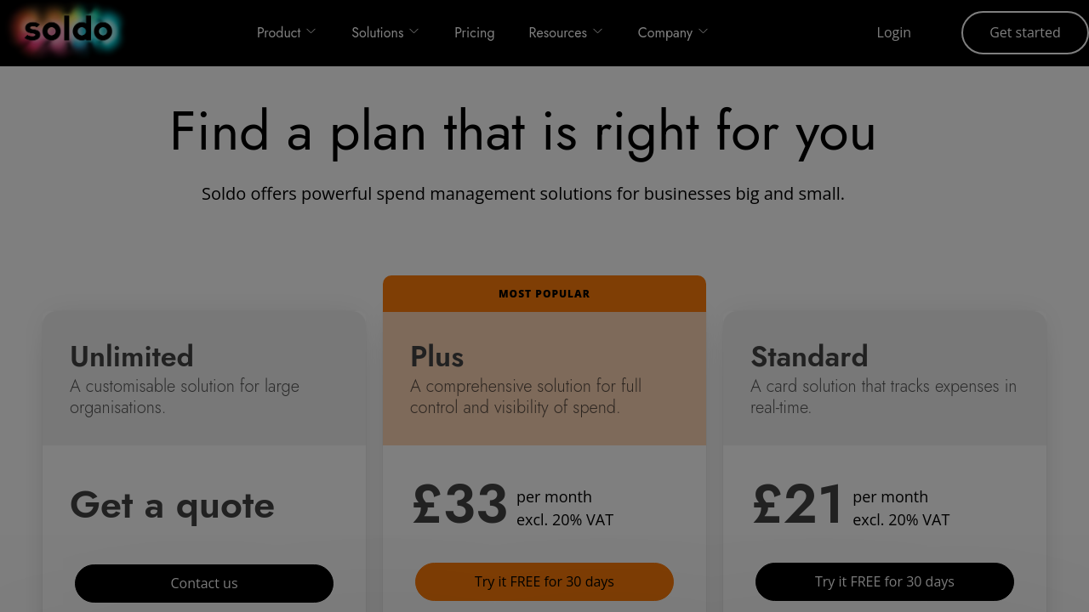The height and width of the screenshot is (612, 1089).
Task: Click the Get started button
Action: pyautogui.click(x=1025, y=32)
